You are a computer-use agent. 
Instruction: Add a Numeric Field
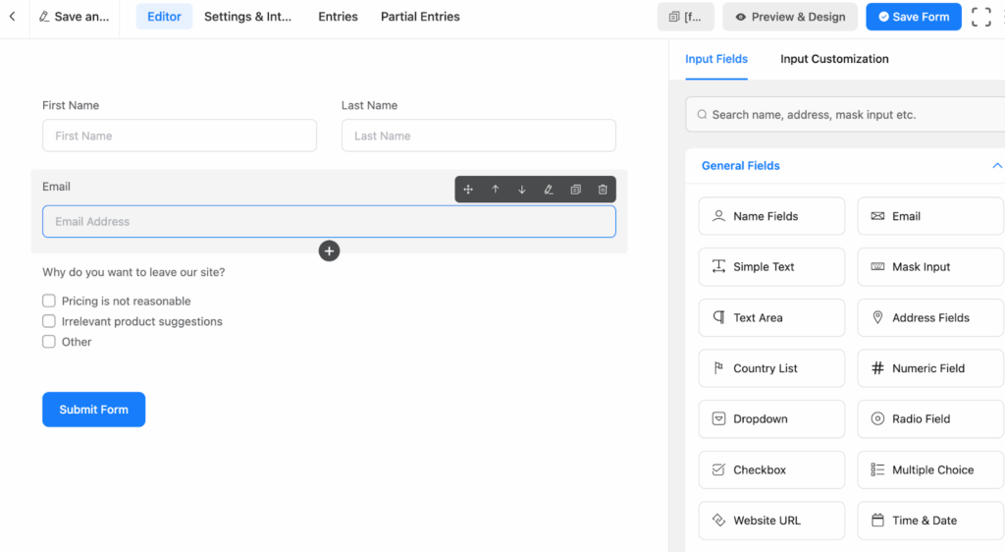(x=930, y=368)
